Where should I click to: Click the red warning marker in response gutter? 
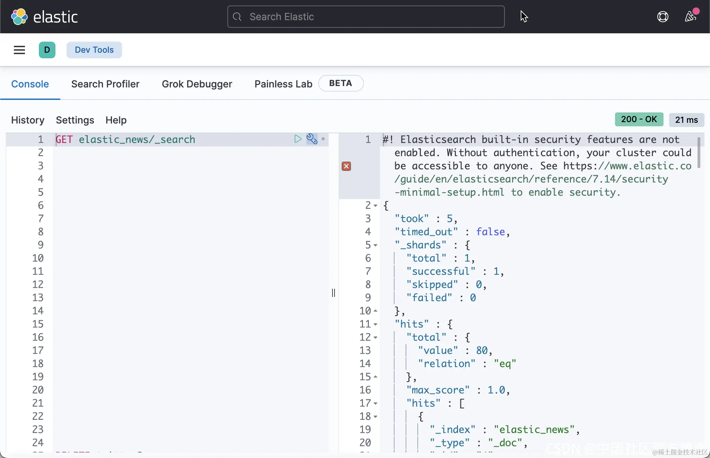(x=346, y=166)
